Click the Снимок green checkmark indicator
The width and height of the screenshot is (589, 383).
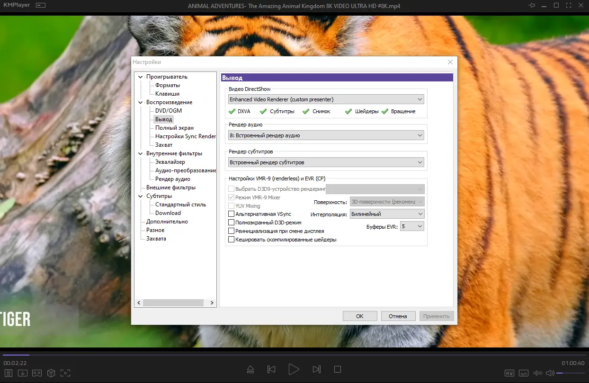[x=306, y=112]
